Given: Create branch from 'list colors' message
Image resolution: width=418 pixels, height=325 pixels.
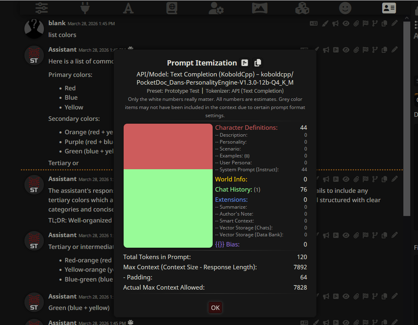Looking at the screenshot, I should tap(375, 24).
